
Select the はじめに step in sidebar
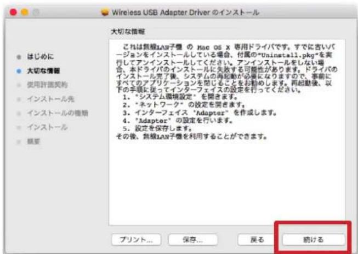pyautogui.click(x=41, y=57)
